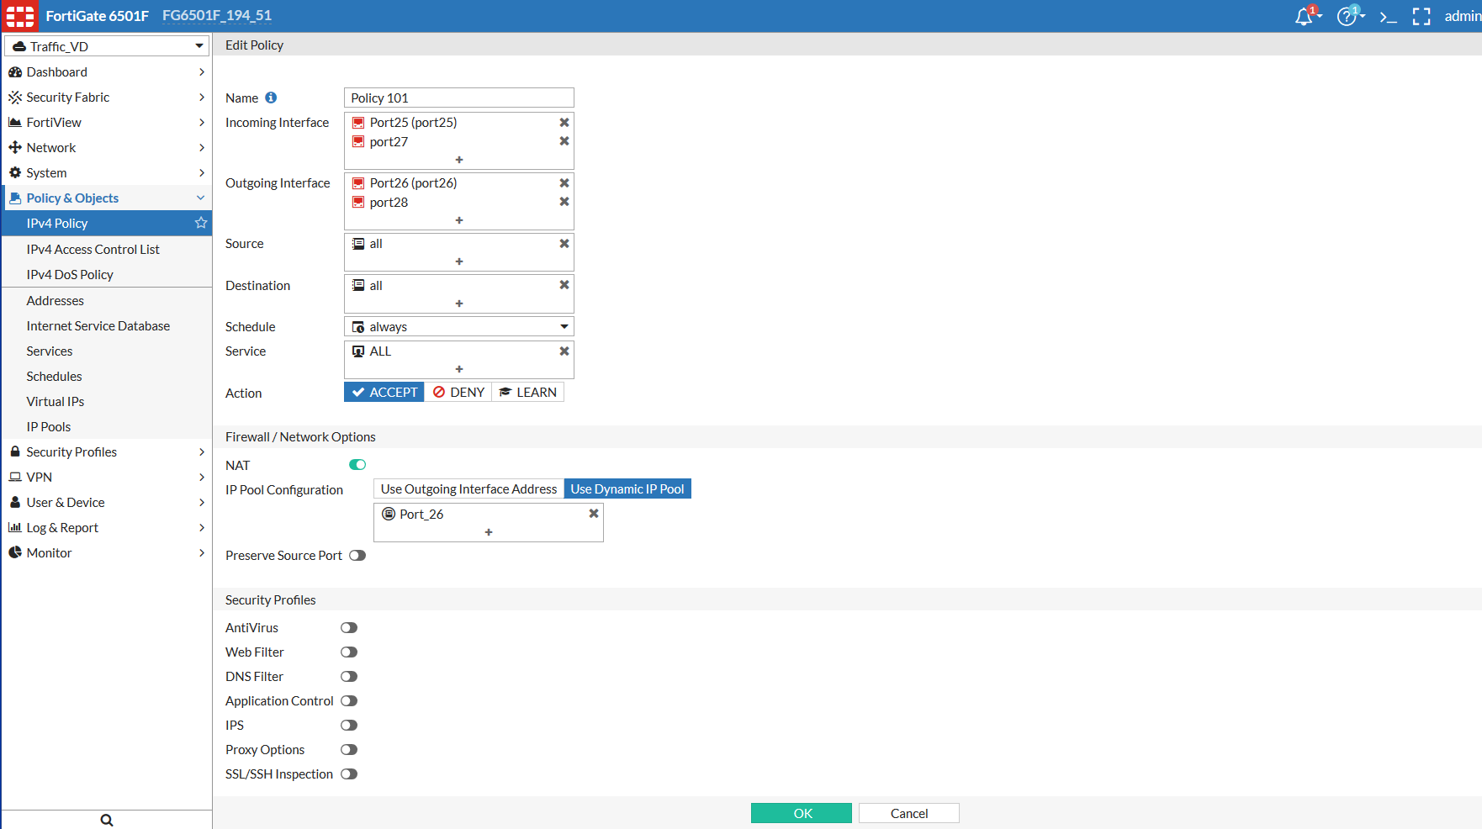Click the Dashboard gauge icon
The width and height of the screenshot is (1482, 829).
(15, 72)
